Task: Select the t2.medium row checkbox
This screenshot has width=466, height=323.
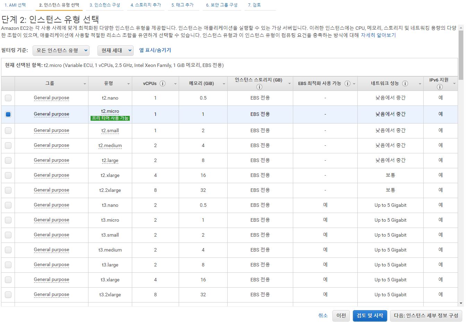Action: (8, 145)
